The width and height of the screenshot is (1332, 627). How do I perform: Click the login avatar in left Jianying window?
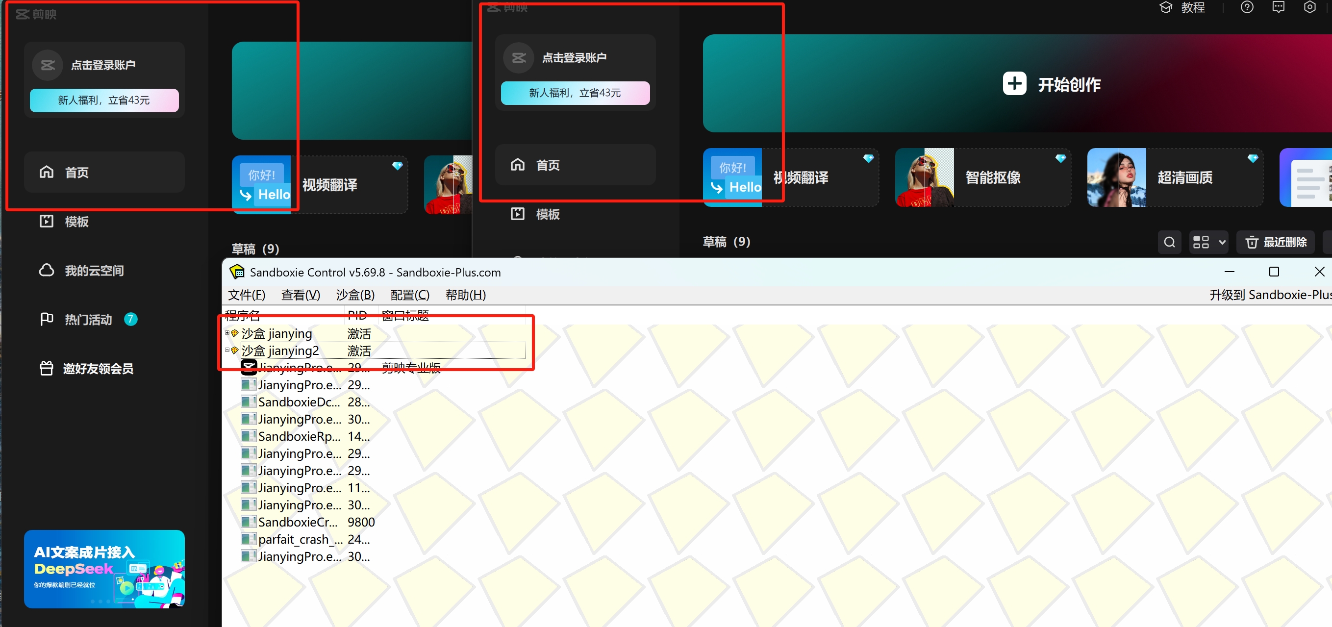pos(48,65)
